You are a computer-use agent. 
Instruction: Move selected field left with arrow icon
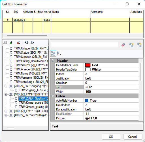pyautogui.click(x=26, y=42)
